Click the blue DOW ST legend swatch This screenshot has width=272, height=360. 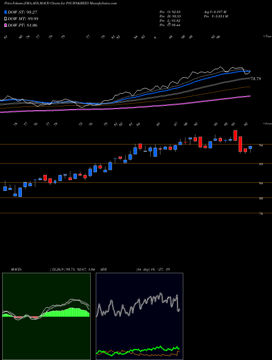tap(6, 12)
